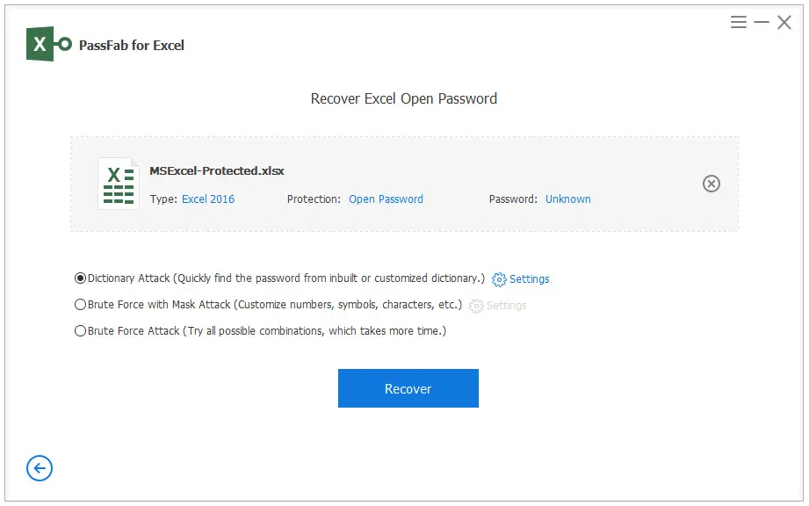Click the Brute Force Attack description label

coord(267,330)
